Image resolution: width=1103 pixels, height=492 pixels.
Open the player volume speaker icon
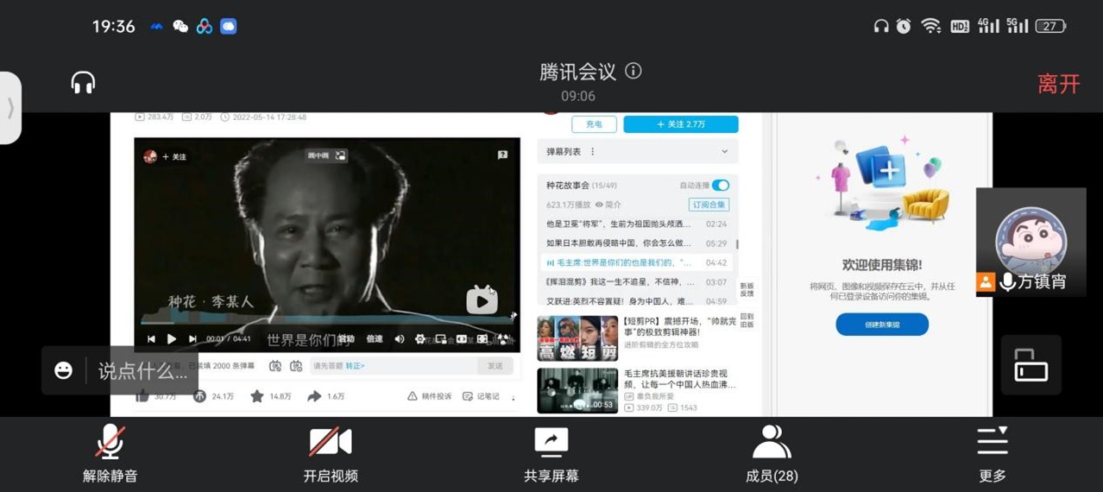click(399, 339)
